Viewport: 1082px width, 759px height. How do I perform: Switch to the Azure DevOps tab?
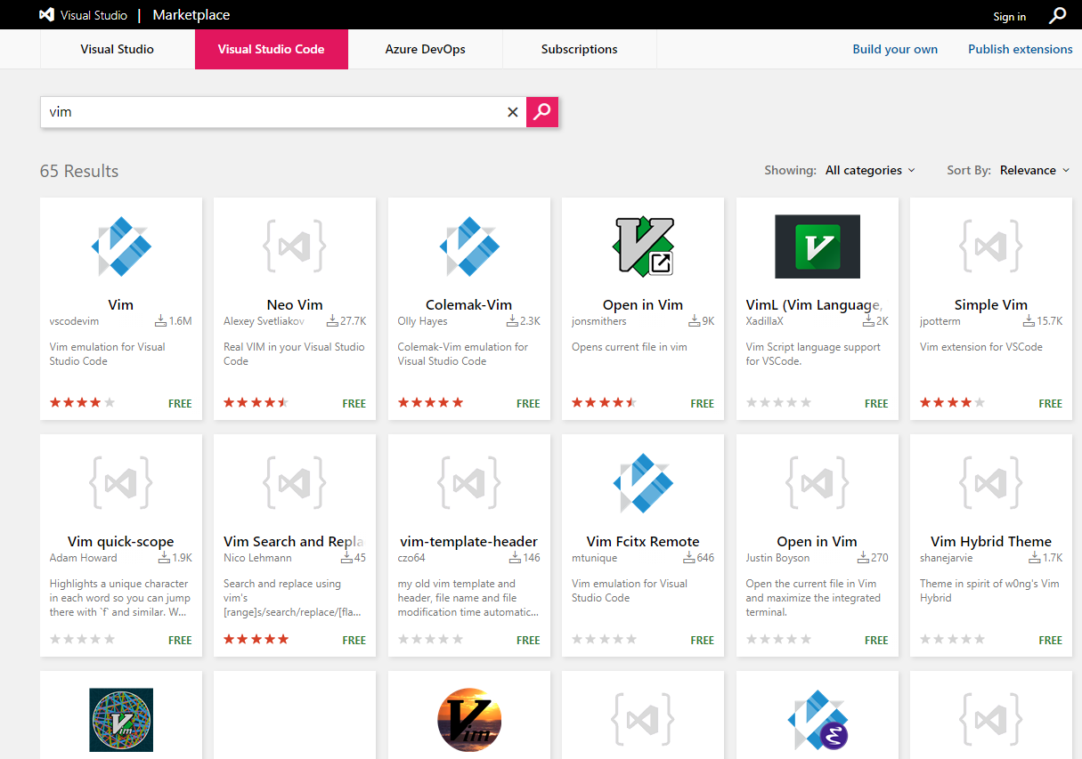(426, 49)
